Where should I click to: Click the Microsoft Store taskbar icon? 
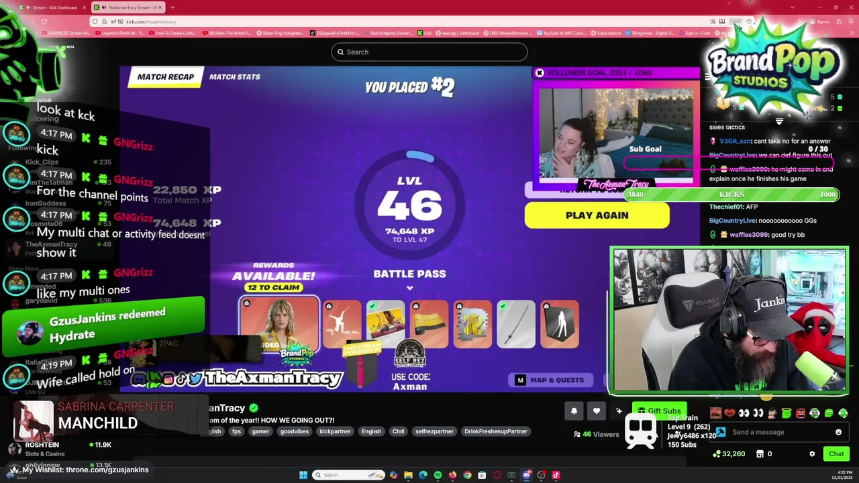[x=482, y=475]
